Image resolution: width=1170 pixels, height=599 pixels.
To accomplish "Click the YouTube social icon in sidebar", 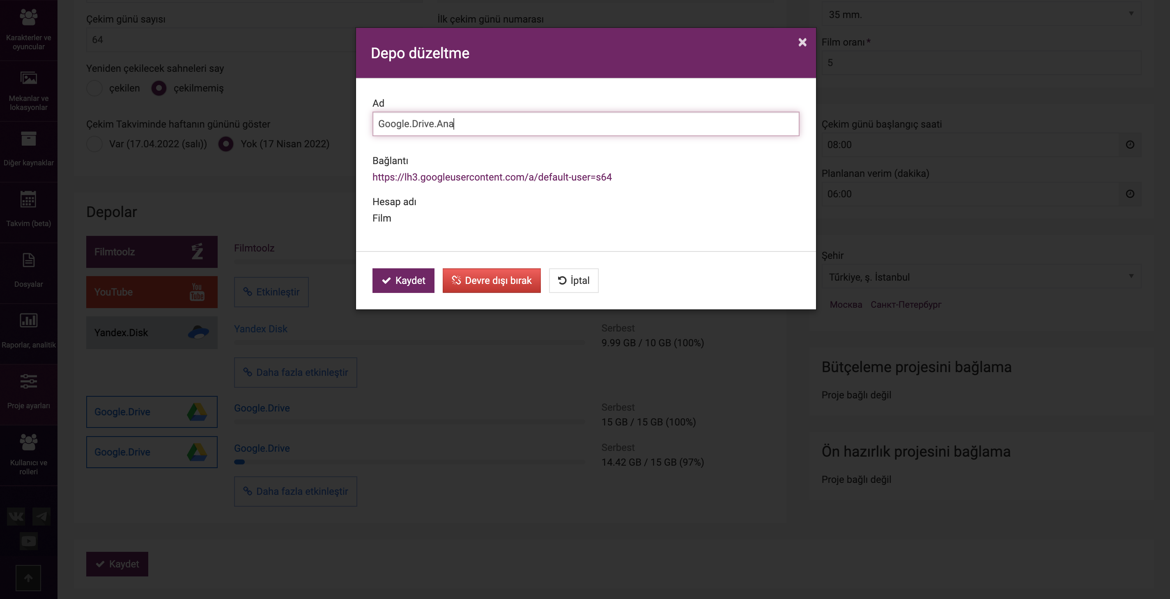I will pos(29,541).
